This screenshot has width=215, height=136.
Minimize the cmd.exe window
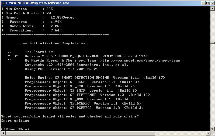click(203, 3)
